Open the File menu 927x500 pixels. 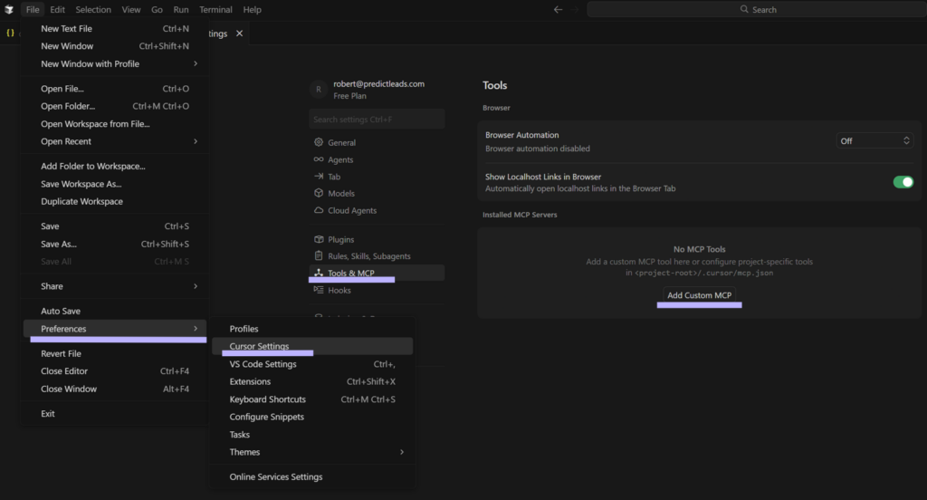click(x=33, y=9)
